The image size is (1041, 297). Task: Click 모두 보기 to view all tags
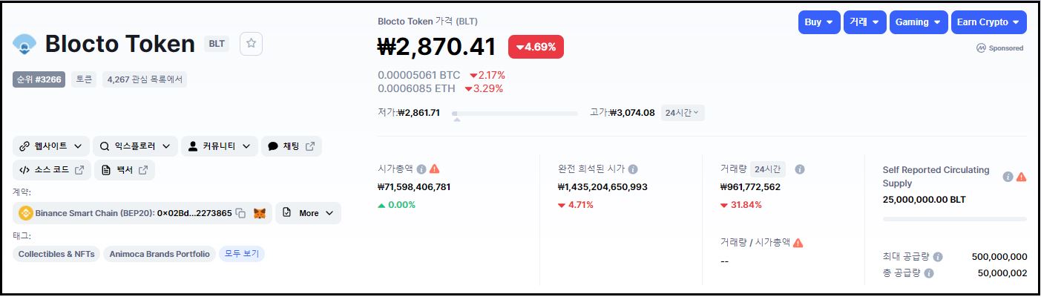242,254
